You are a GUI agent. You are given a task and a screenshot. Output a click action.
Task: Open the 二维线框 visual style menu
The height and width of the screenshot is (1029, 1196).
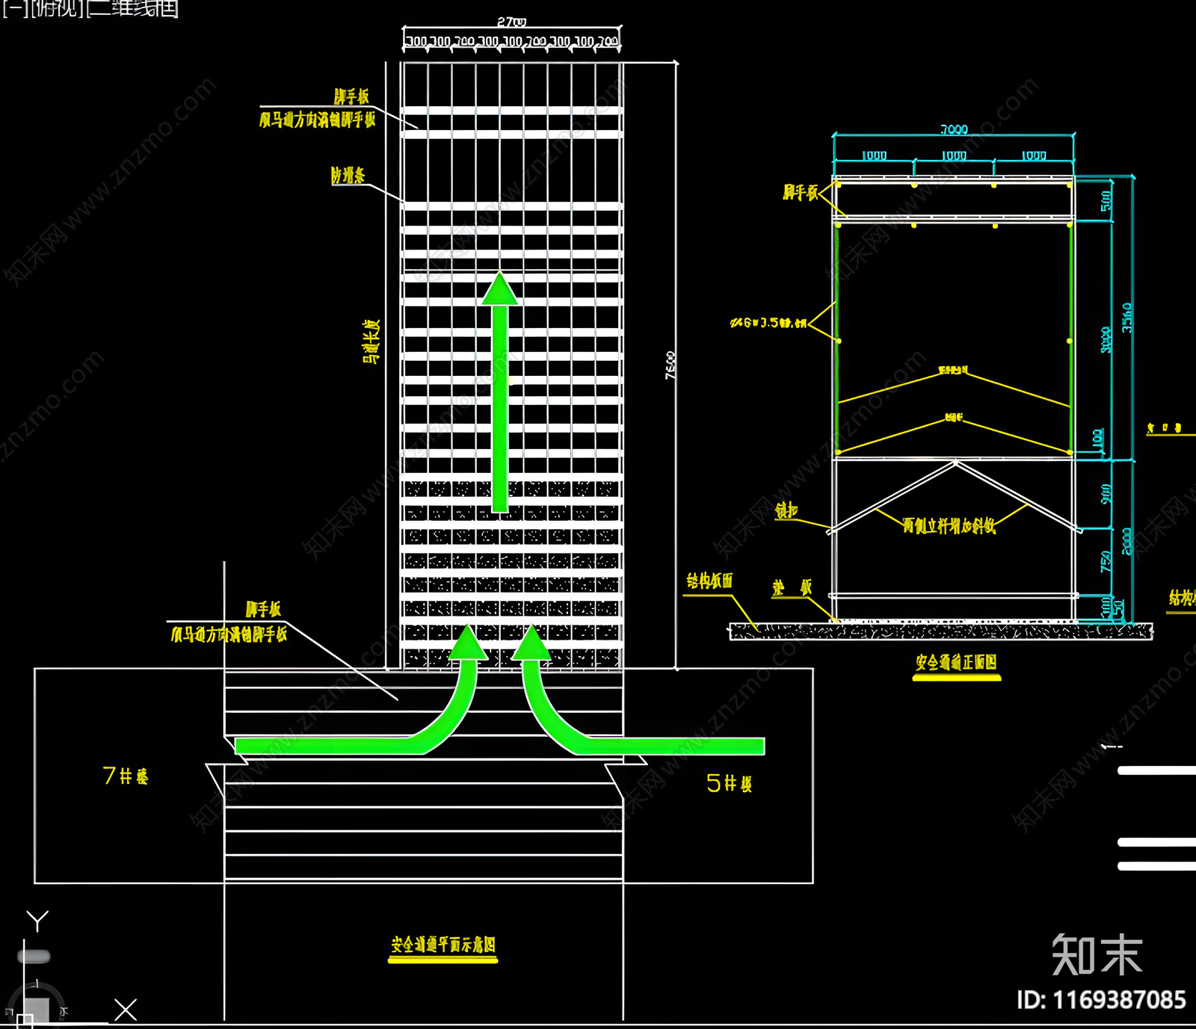132,8
